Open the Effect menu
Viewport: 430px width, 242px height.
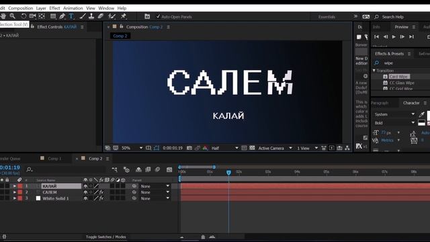pos(54,8)
